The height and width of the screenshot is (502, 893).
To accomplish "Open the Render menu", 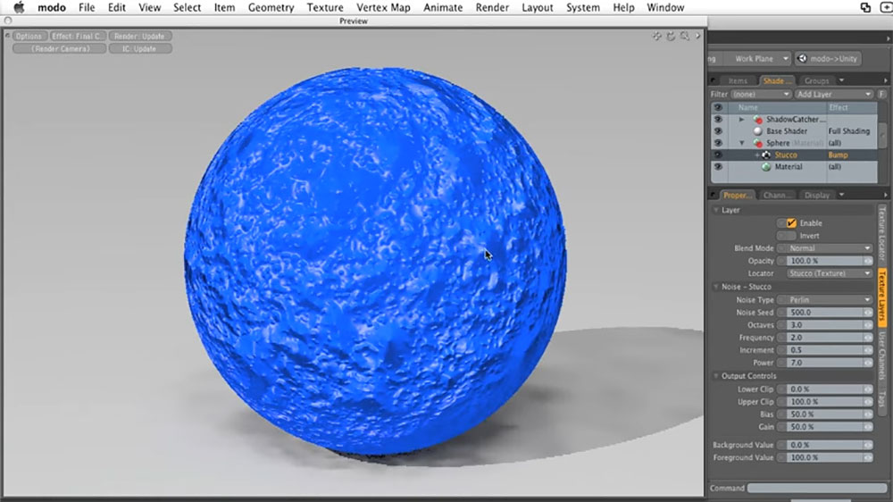I will (492, 7).
